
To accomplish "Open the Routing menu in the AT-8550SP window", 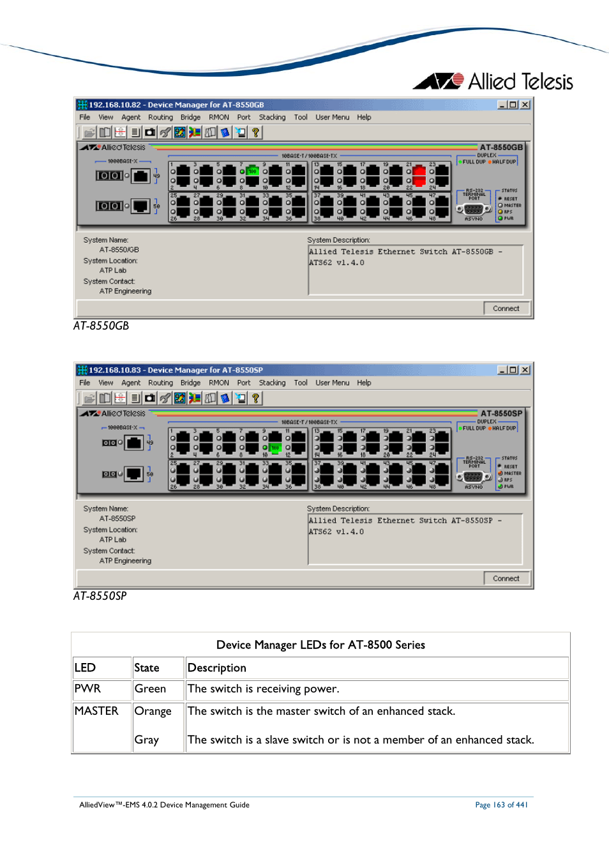I will tap(160, 383).
